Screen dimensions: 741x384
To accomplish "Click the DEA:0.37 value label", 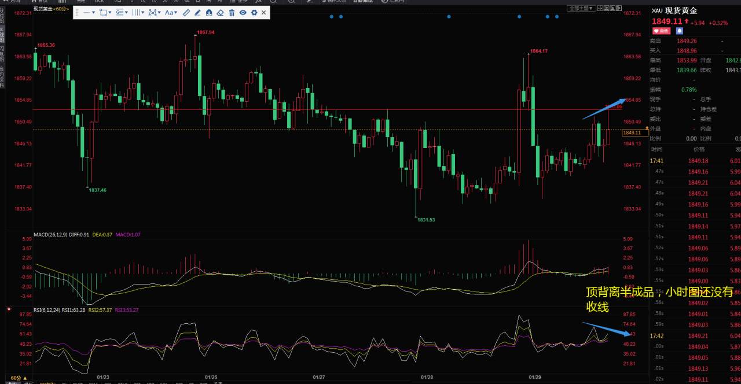I will 102,234.
